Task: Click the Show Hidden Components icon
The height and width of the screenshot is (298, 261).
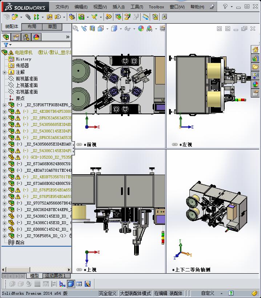Action: pos(72,17)
